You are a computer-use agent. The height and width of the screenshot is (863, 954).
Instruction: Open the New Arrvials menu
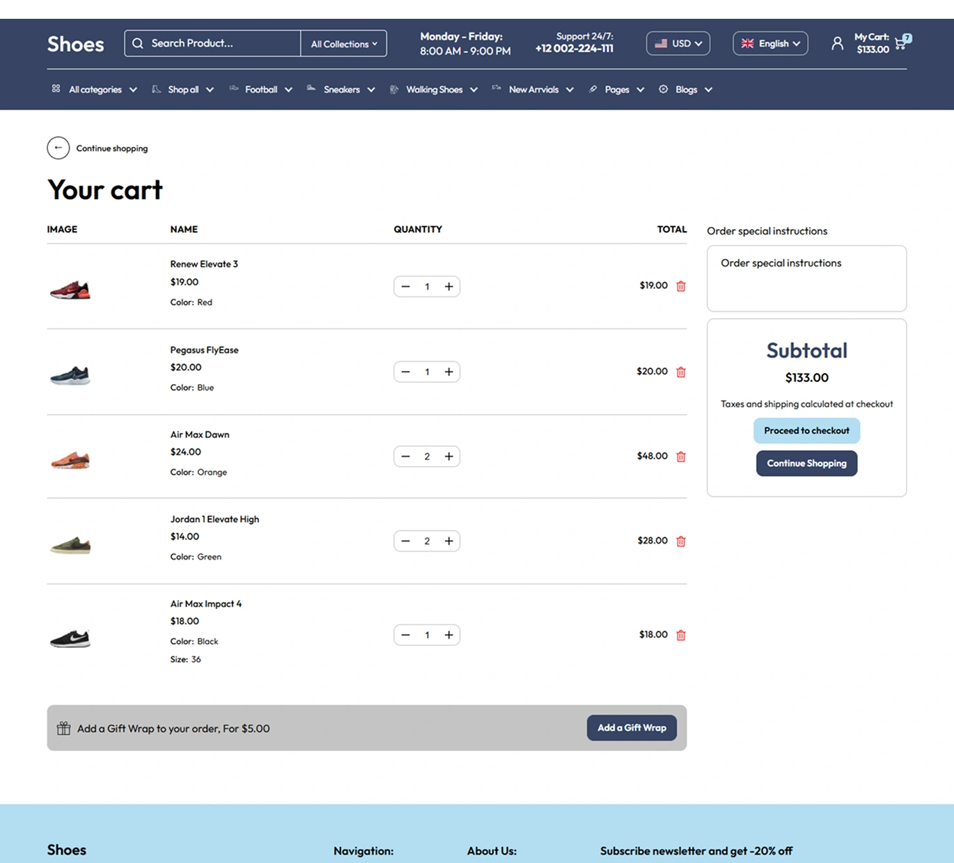pos(533,89)
